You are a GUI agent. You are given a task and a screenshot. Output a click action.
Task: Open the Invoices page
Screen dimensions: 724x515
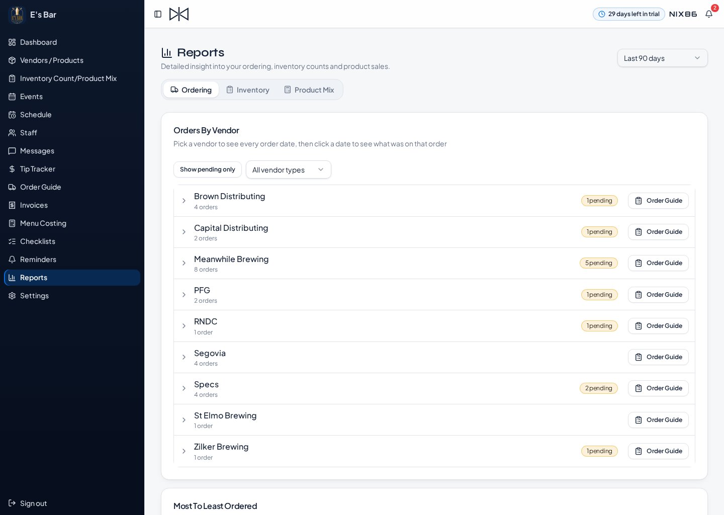[72, 205]
